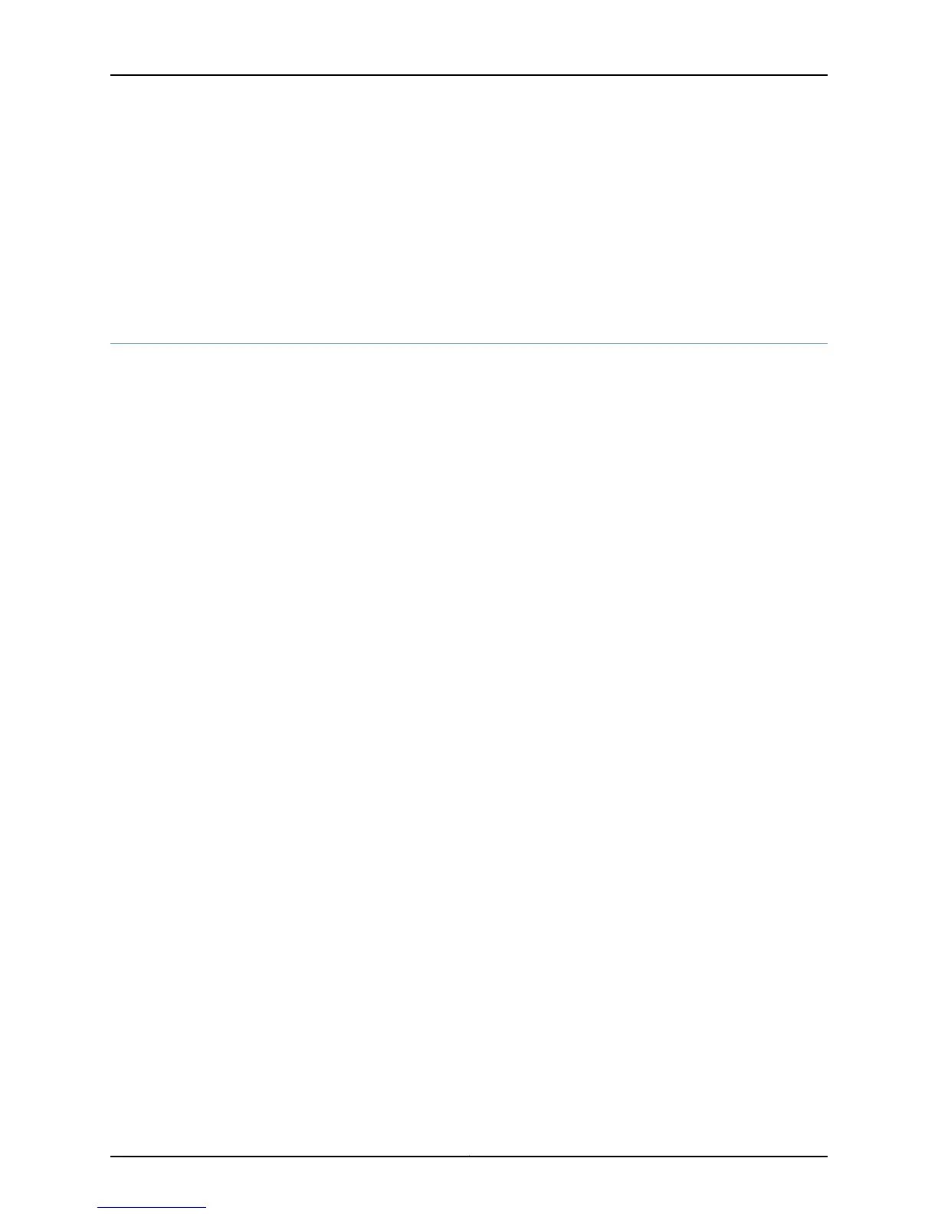
Task: Click the empty page body below blue divider
Action: point(469,750)
